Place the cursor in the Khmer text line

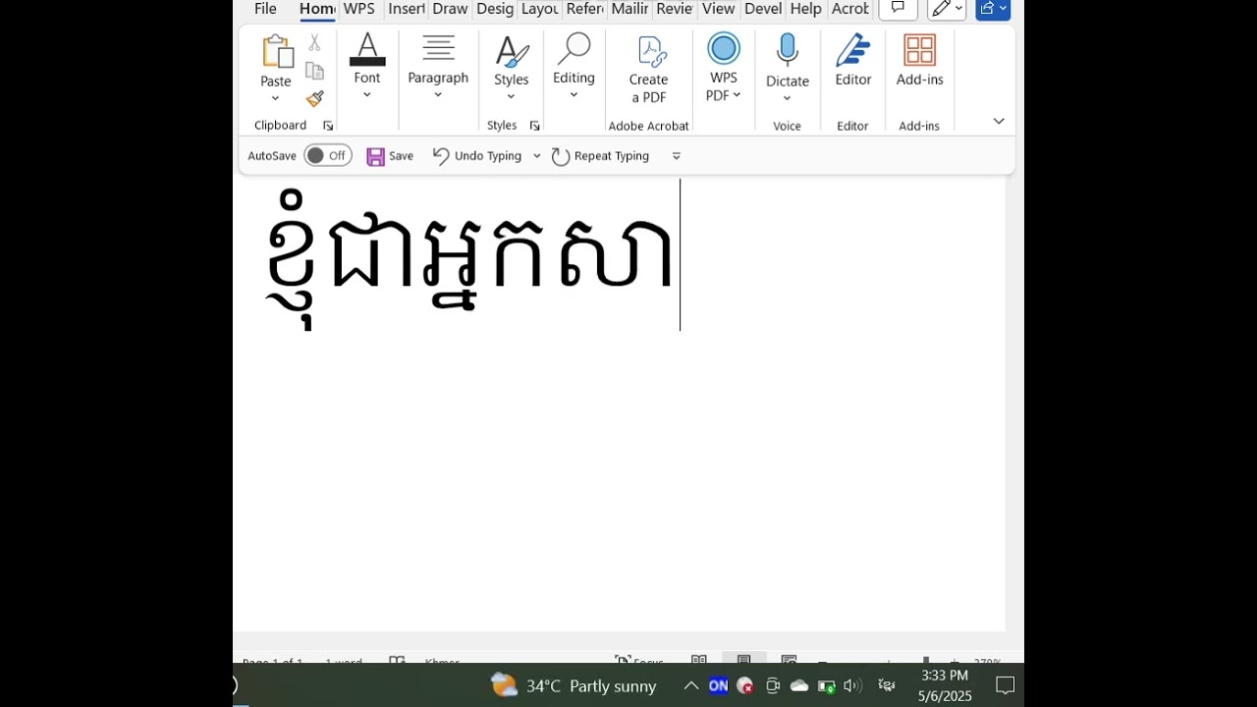tap(469, 257)
